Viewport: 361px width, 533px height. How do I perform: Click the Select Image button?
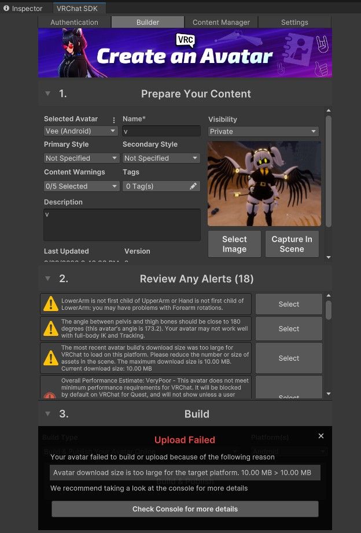coord(234,244)
